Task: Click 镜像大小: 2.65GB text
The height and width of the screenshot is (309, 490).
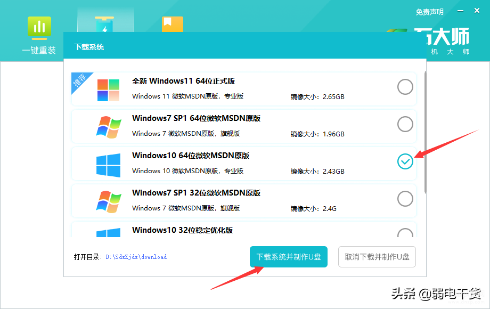Action: 317,97
